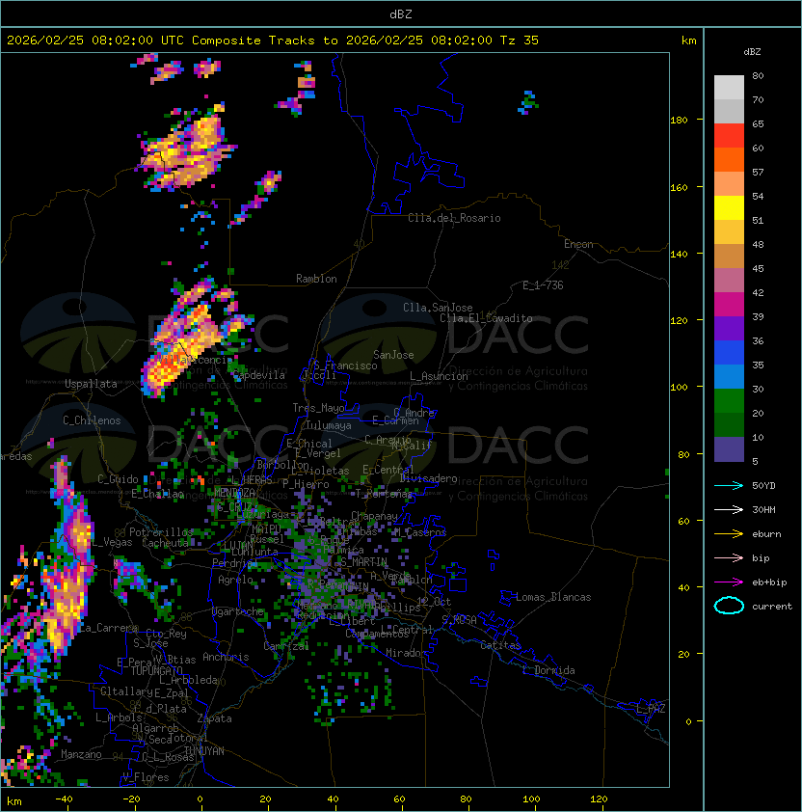Click the 'TUPUNGATO' map label
Viewport: 802px width, 812px height.
click(x=156, y=670)
